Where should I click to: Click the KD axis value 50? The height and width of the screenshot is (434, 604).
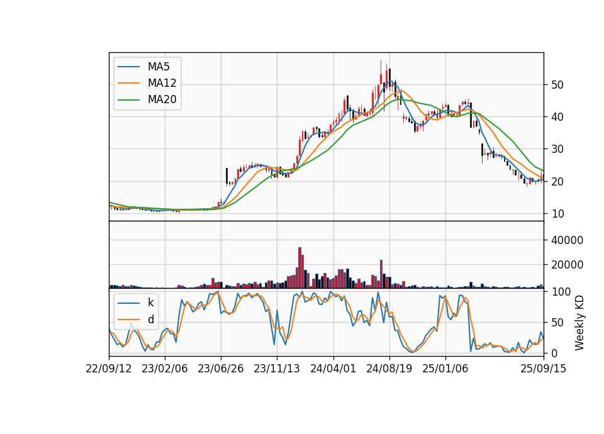(557, 323)
